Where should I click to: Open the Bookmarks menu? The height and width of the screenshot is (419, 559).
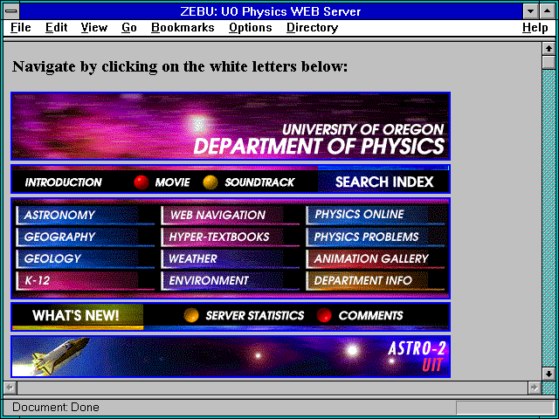point(183,27)
